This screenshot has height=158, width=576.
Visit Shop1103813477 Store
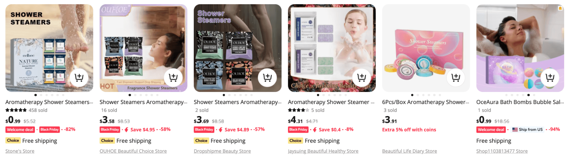[502, 151]
